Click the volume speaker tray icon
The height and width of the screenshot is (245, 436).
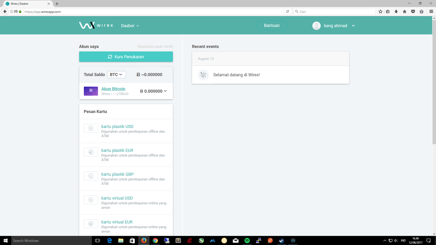[396, 241]
